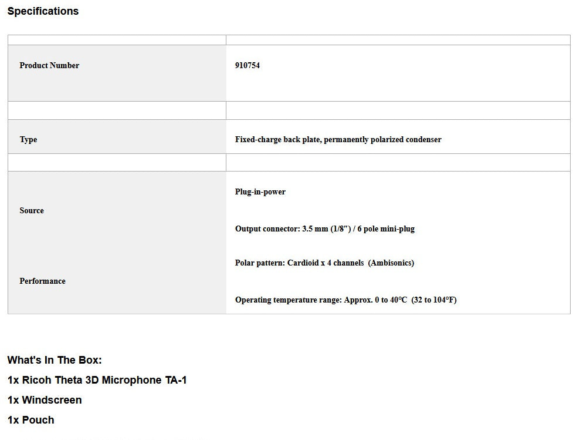Click the product number 910754
This screenshot has width=573, height=440.
pos(247,66)
